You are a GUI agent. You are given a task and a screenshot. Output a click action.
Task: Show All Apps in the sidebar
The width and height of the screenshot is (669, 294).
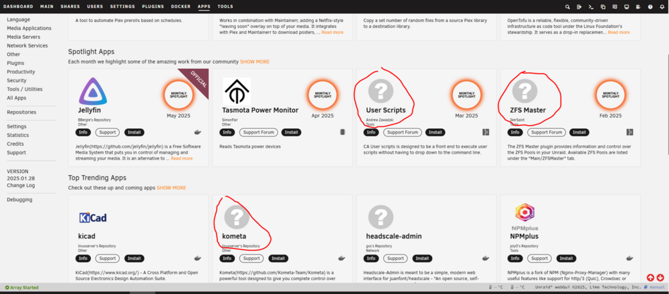[17, 98]
